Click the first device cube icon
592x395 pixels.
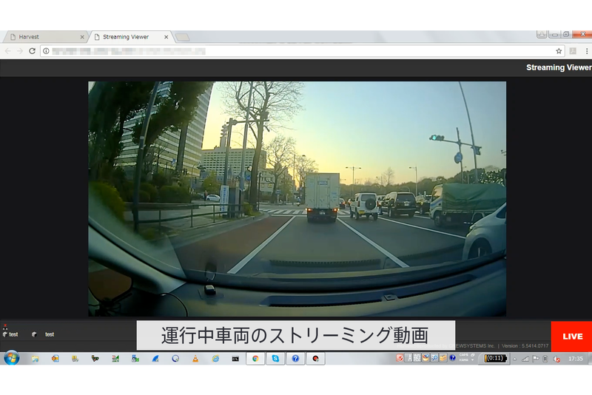(5, 334)
